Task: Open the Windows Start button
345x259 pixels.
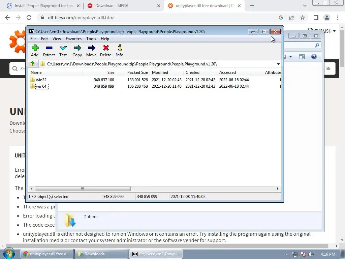Action: click(x=8, y=254)
